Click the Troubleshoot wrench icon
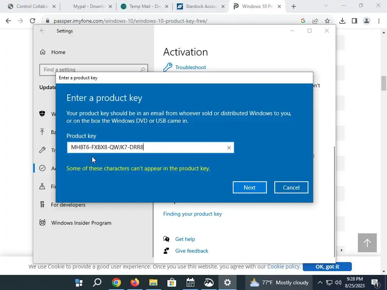The height and width of the screenshot is (290, 387). click(167, 67)
